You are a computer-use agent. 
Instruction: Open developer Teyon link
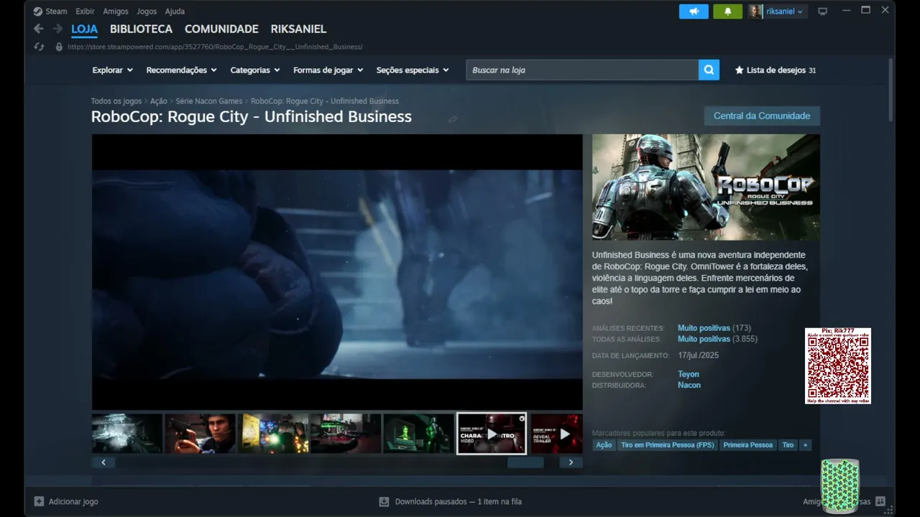pyautogui.click(x=689, y=374)
